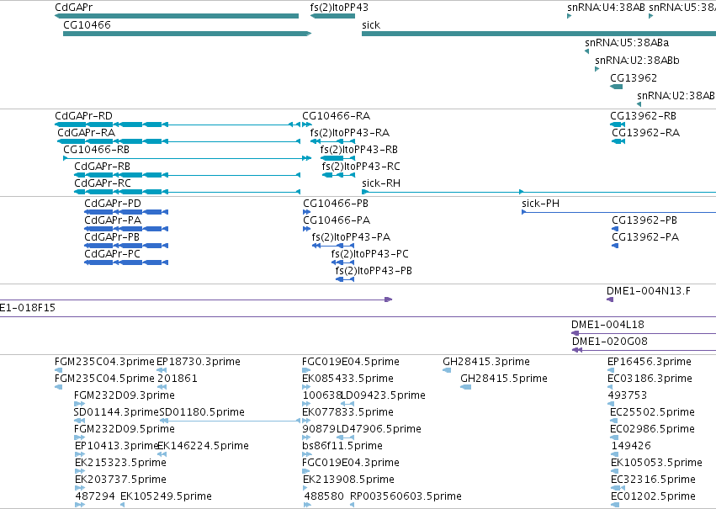Screen dimensions: 716x509
Task: Select the CdGAPr-RB transcript
Action: pyautogui.click(x=188, y=175)
